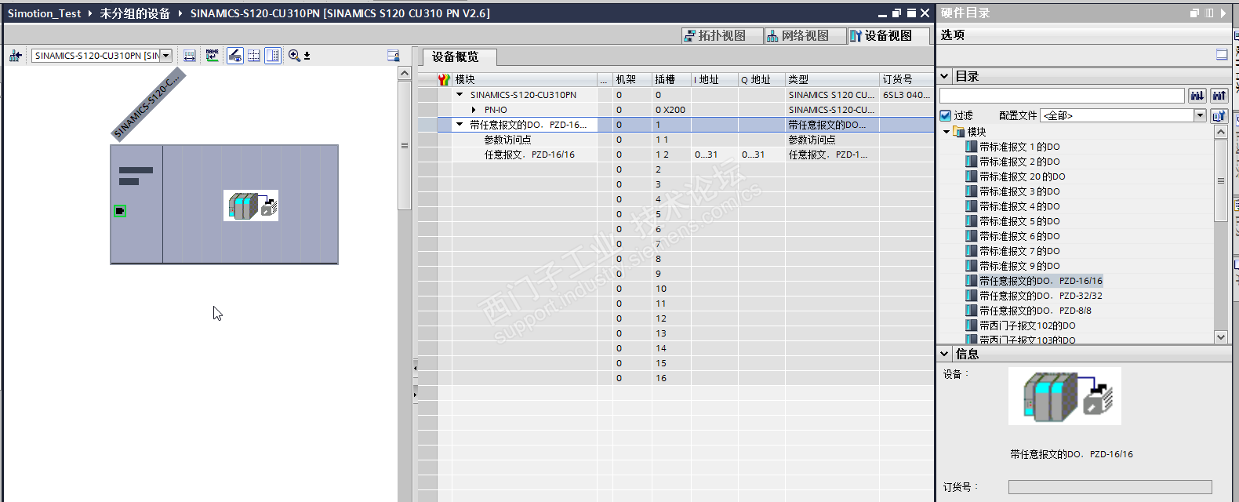The height and width of the screenshot is (502, 1239).
Task: Select 带标准报文 6的DO in catalog
Action: [1019, 236]
